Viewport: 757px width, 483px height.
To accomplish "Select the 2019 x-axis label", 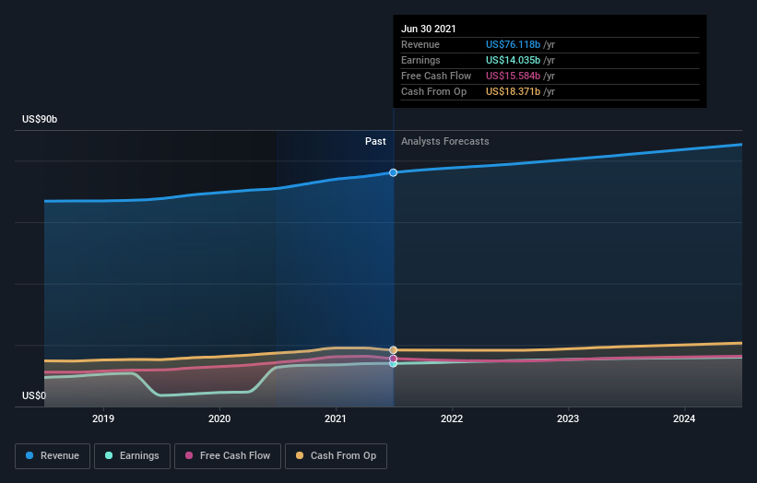I will coord(103,418).
